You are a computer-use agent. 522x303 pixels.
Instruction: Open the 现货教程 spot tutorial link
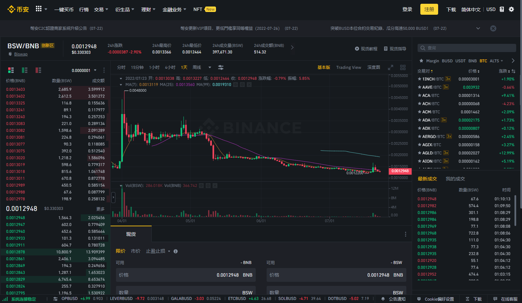(x=366, y=49)
